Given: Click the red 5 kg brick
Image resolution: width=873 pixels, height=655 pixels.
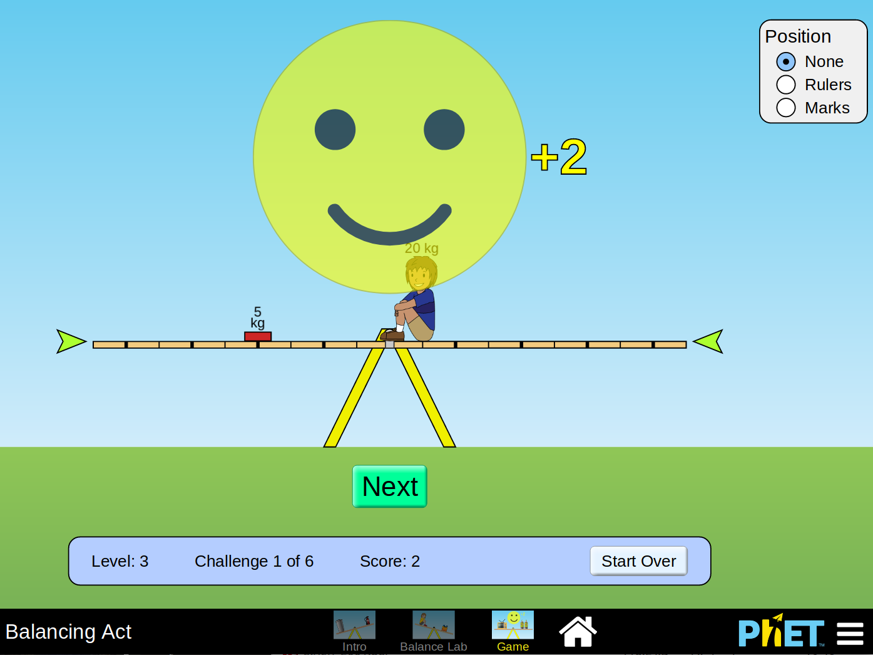Looking at the screenshot, I should [x=258, y=336].
